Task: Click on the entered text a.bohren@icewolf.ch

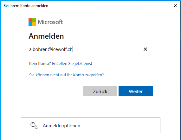Action: [x=51, y=49]
